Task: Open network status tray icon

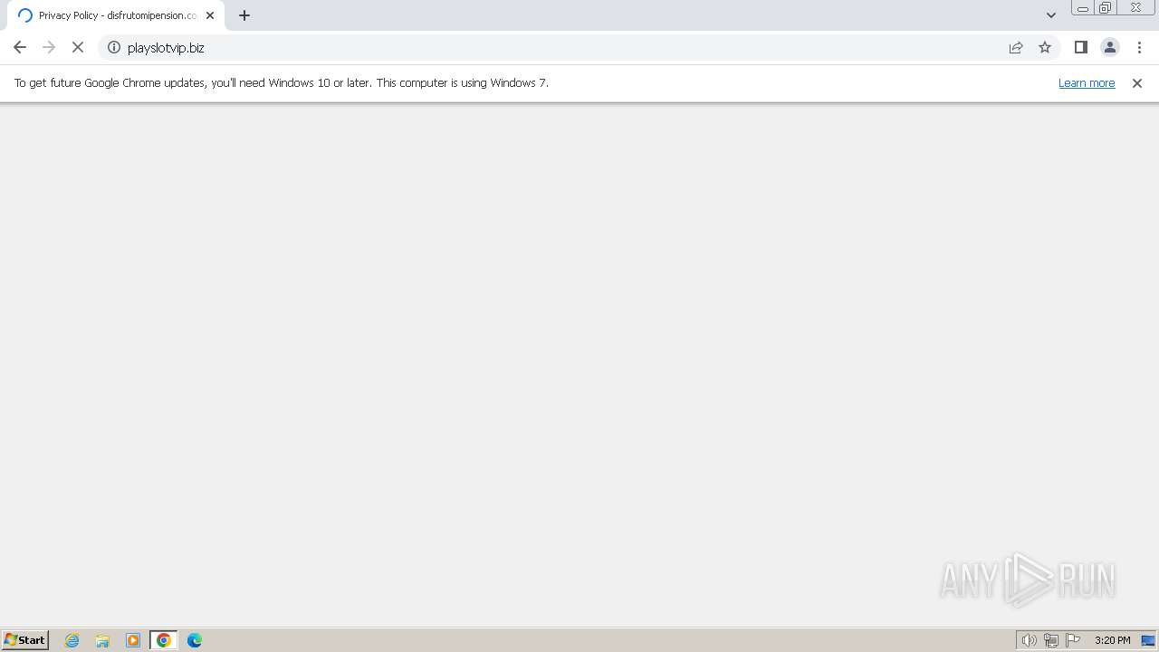Action: tap(1051, 640)
